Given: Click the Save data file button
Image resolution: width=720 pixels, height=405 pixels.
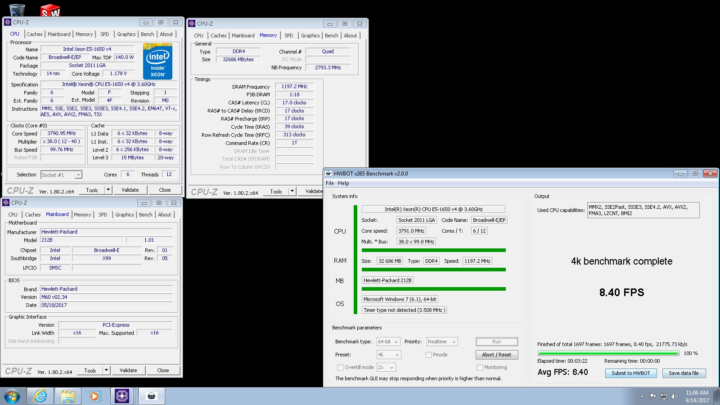Looking at the screenshot, I should [x=684, y=373].
